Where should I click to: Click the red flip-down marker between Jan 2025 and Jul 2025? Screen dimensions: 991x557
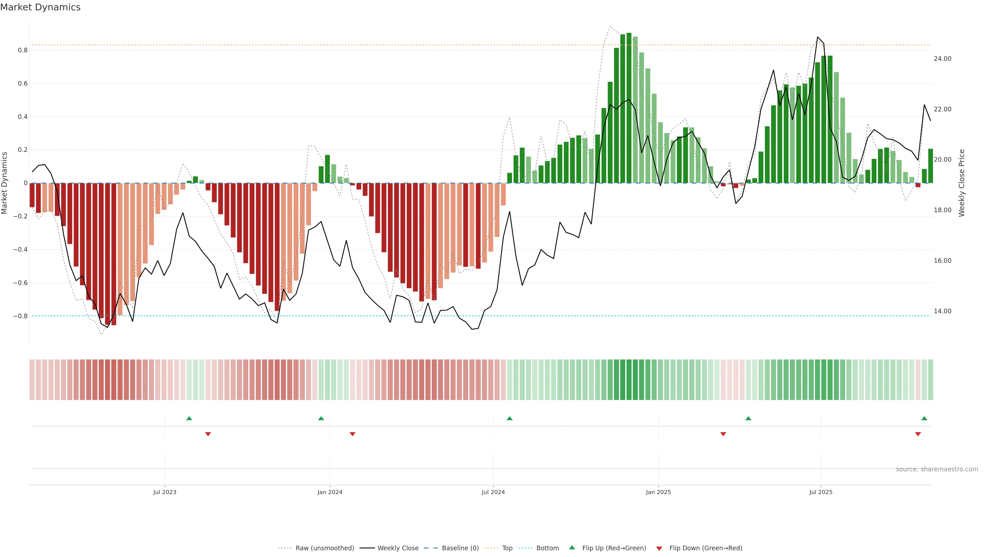click(723, 434)
